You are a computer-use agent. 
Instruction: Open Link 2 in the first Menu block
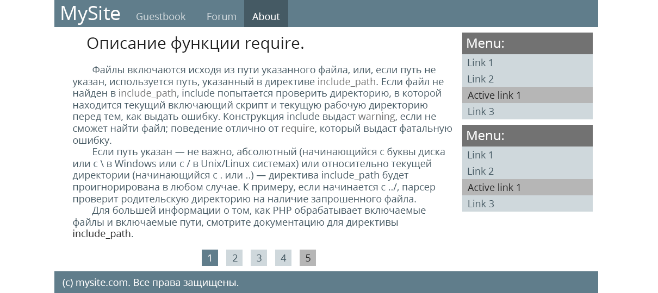(x=527, y=79)
